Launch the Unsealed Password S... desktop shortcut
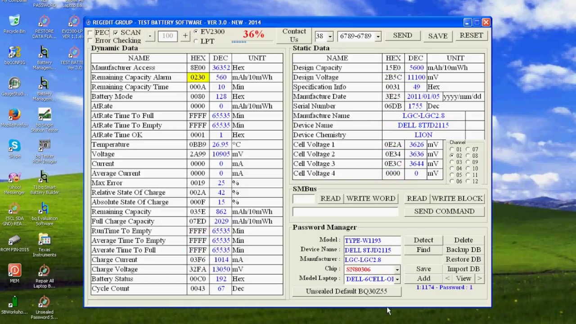576x324 pixels. pyautogui.click(x=45, y=307)
